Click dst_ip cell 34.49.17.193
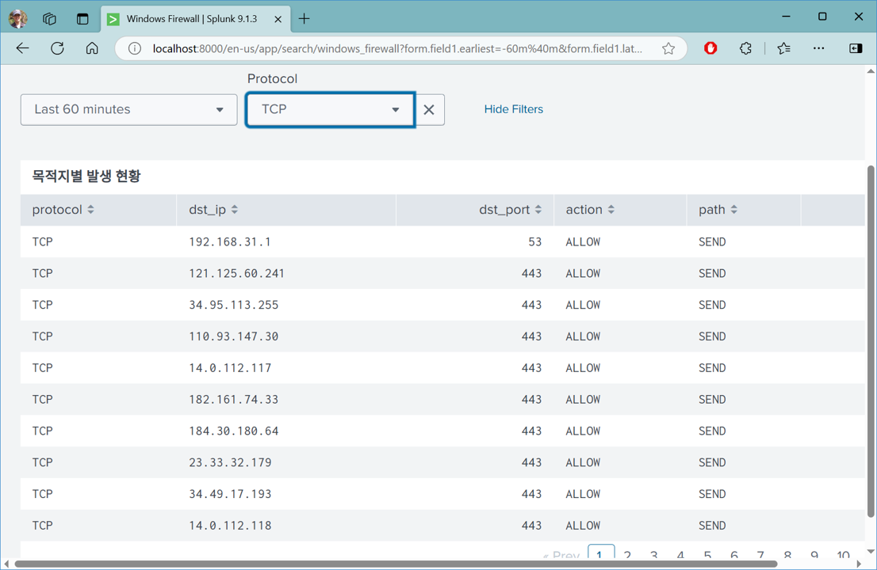This screenshot has height=570, width=877. [230, 494]
